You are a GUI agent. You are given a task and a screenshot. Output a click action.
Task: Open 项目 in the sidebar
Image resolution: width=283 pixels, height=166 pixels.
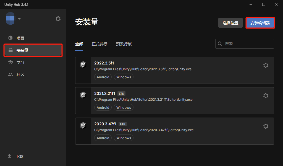[33, 38]
